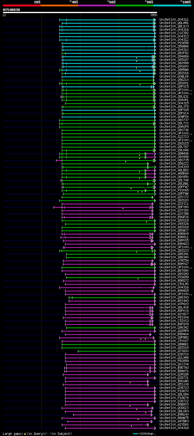Viewport: 194px width, 436px height.
Task: Click the UniRef100_O04316 alignment bar
Action: pyautogui.click(x=108, y=288)
